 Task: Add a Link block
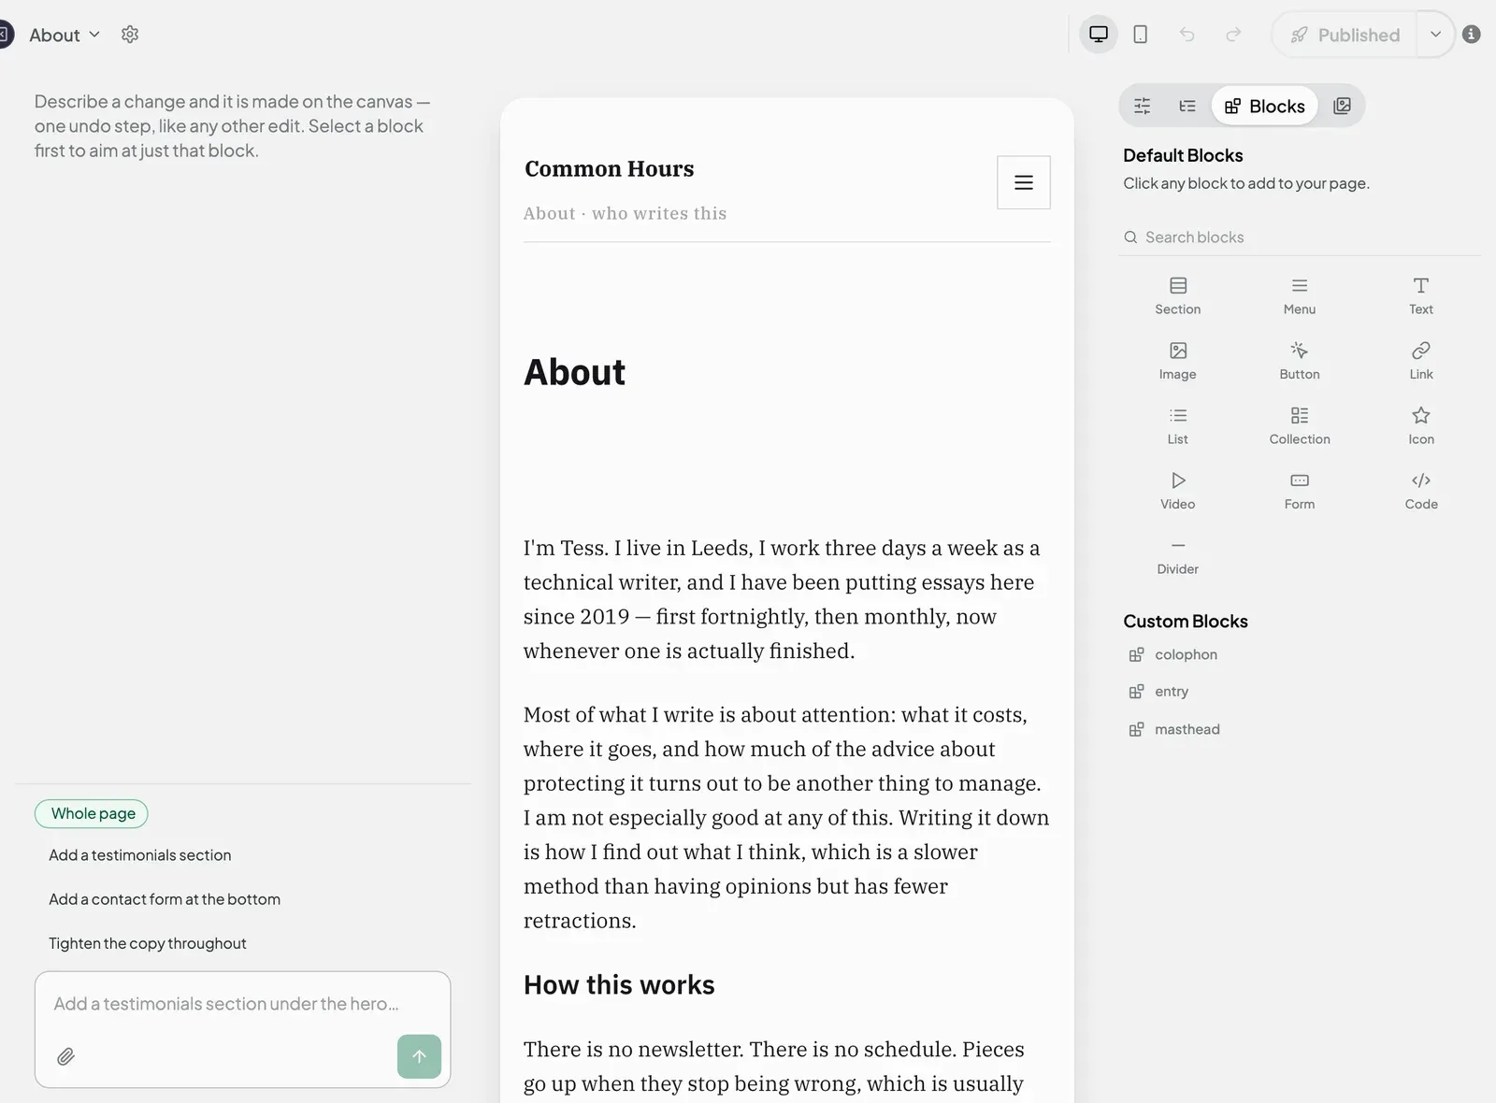pyautogui.click(x=1421, y=361)
